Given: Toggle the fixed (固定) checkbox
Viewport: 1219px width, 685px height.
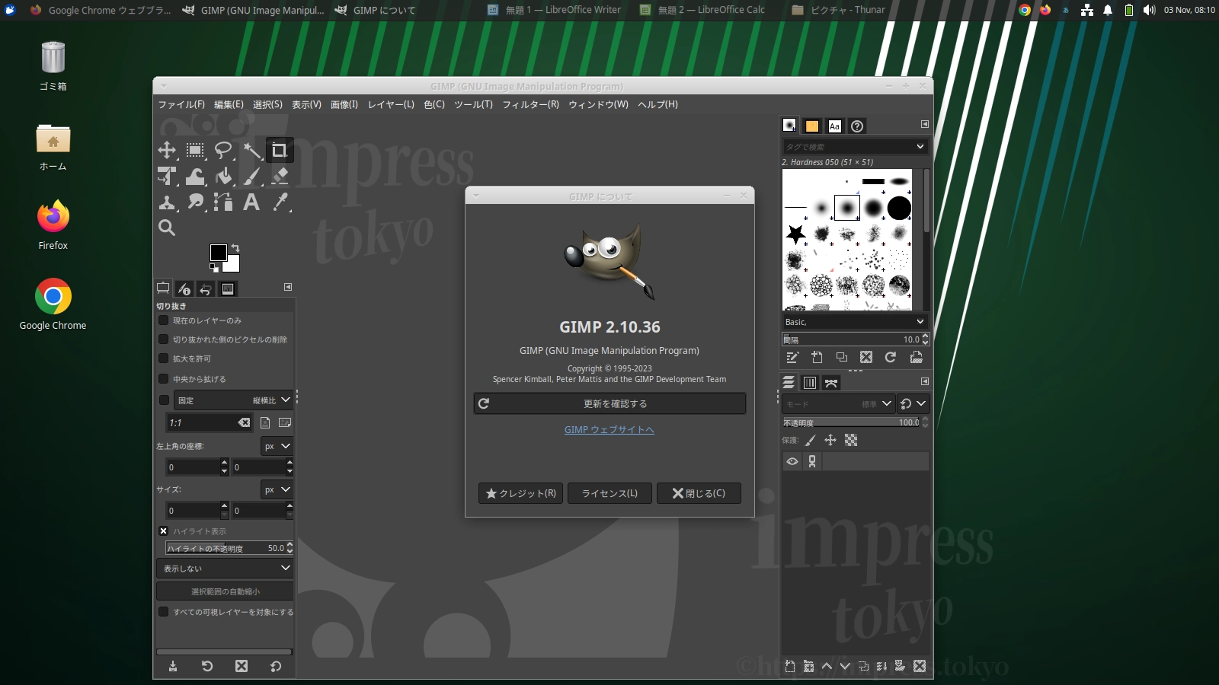Looking at the screenshot, I should [x=164, y=400].
